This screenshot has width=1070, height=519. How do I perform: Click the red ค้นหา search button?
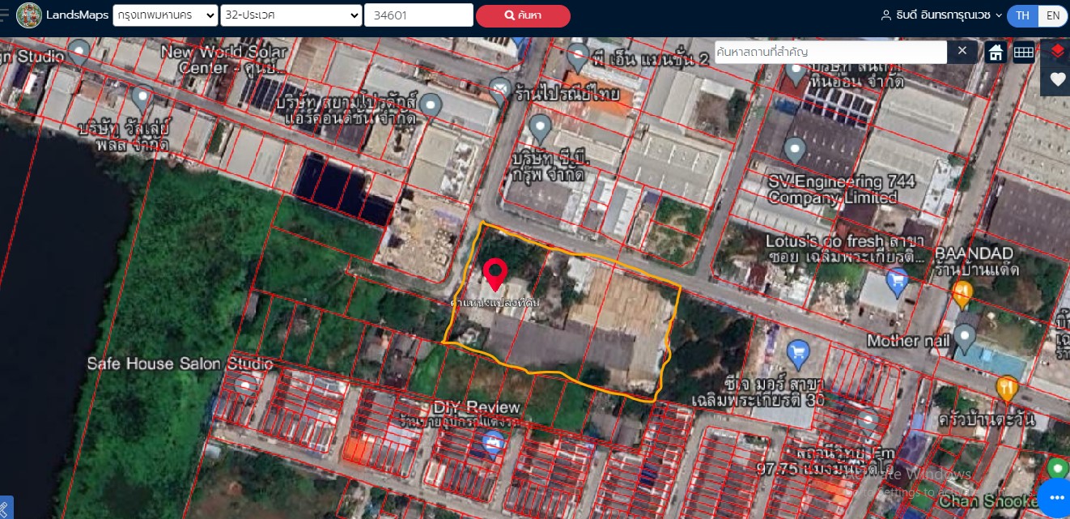point(523,15)
